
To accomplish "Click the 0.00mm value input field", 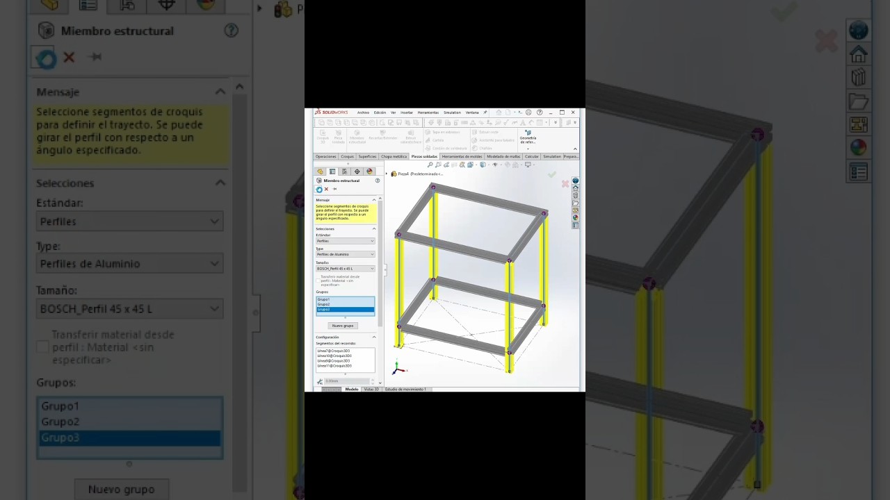I will pyautogui.click(x=346, y=381).
